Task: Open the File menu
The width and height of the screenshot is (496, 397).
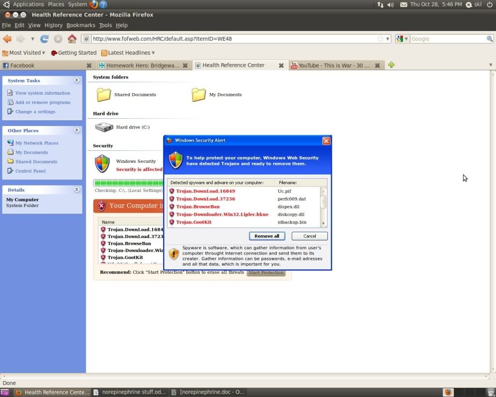Action: [6, 25]
